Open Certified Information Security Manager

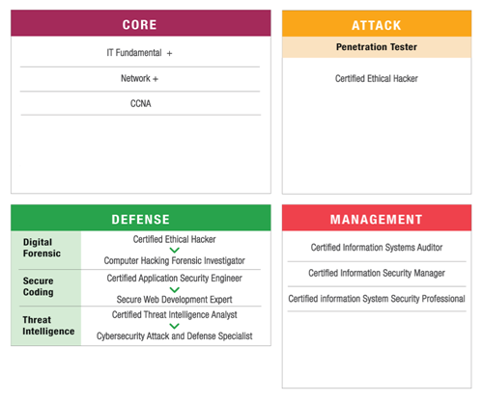click(x=377, y=273)
